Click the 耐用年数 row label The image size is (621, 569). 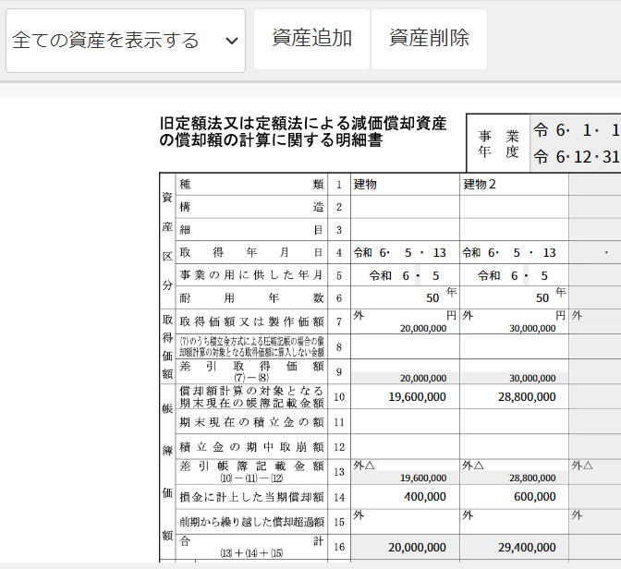[x=251, y=297]
